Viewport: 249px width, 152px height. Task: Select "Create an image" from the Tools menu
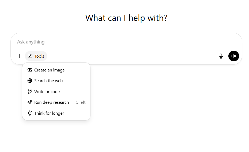pos(50,70)
